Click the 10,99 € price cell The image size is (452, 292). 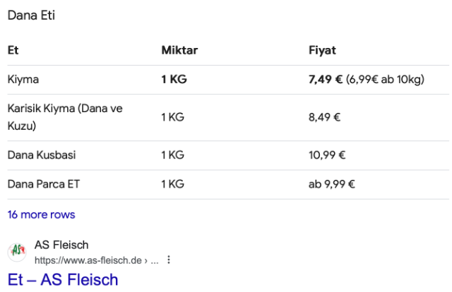pos(327,155)
